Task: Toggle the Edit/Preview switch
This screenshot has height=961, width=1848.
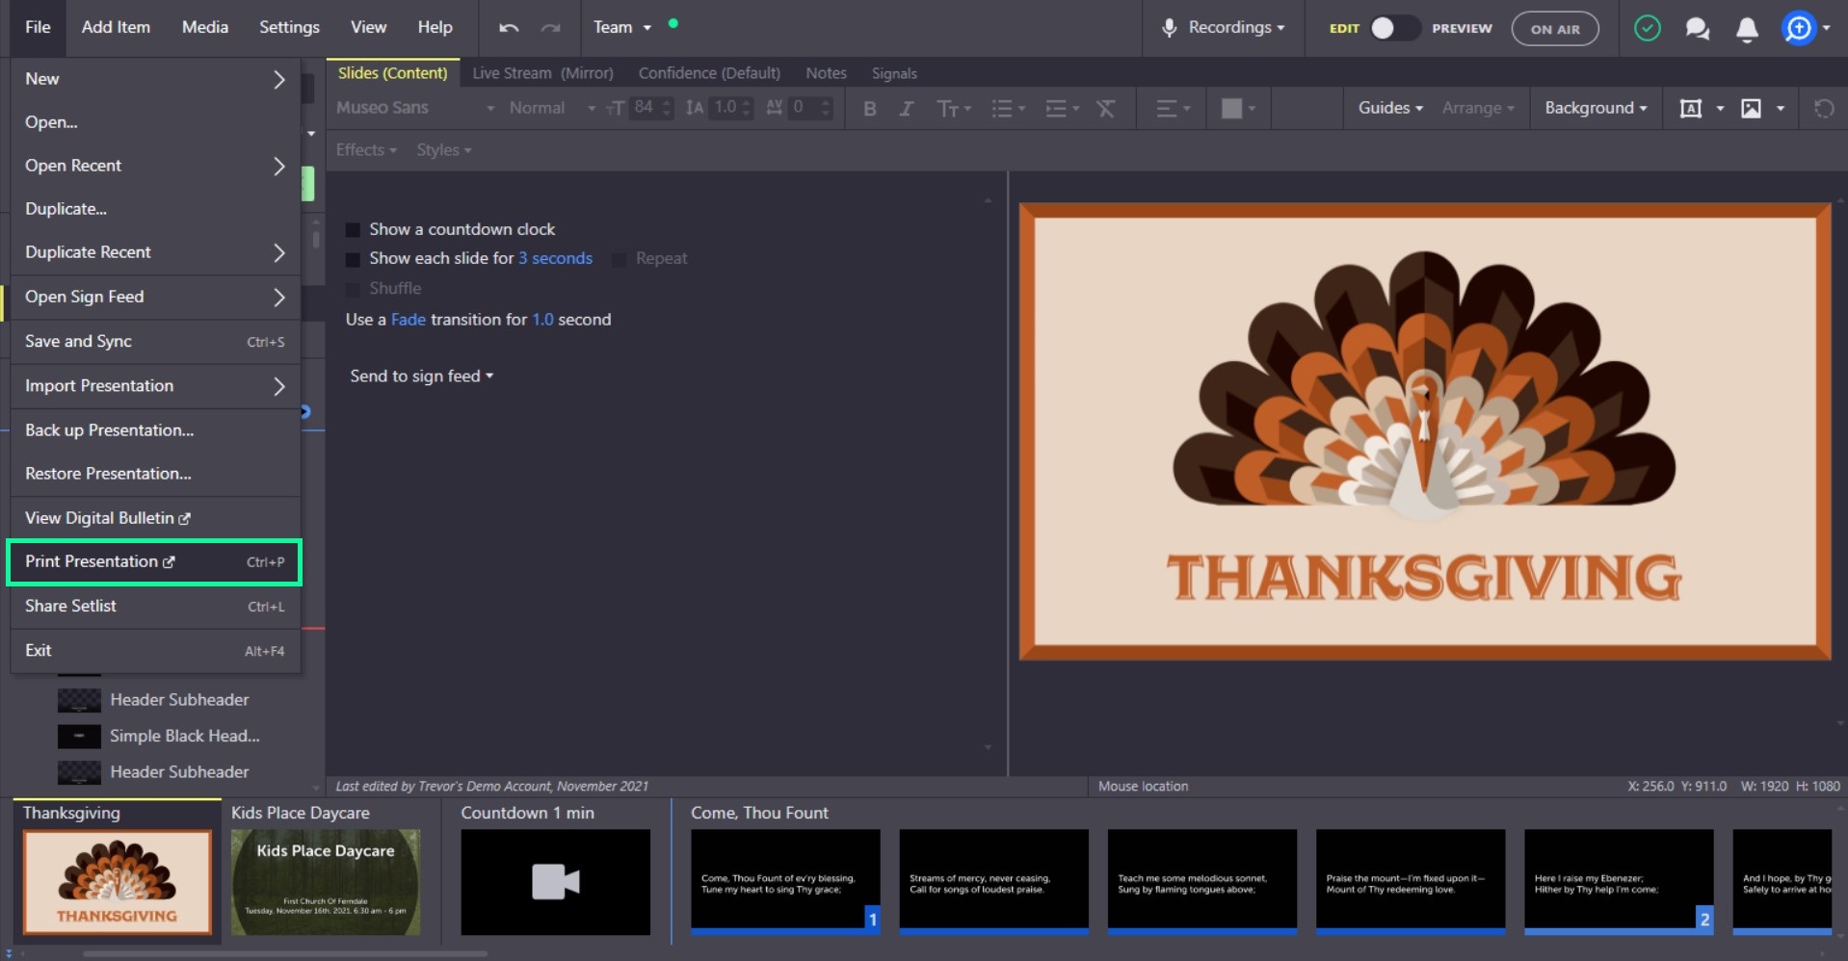Action: coord(1395,28)
